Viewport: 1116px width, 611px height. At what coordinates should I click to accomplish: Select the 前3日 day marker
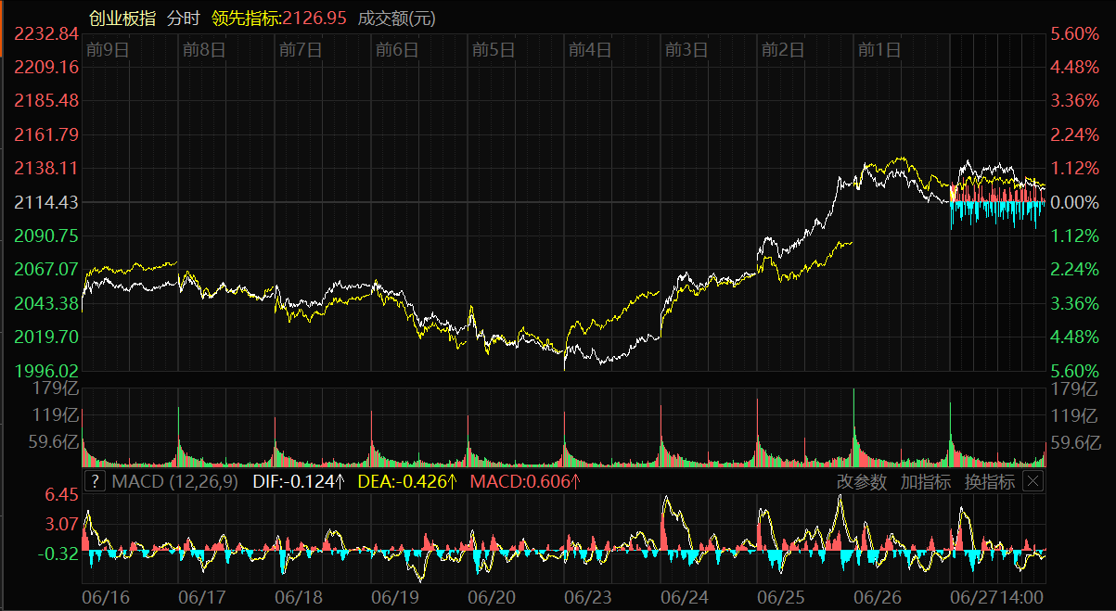point(686,50)
